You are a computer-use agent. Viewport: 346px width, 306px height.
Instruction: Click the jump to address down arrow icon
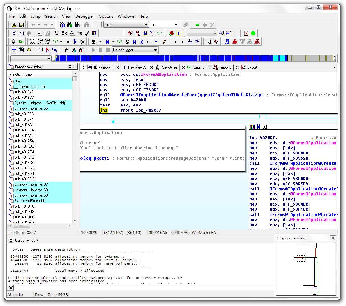[97, 25]
